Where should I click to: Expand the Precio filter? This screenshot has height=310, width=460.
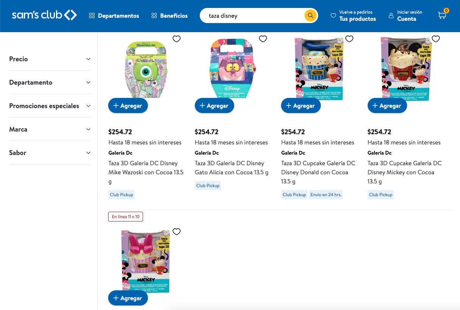coord(50,59)
